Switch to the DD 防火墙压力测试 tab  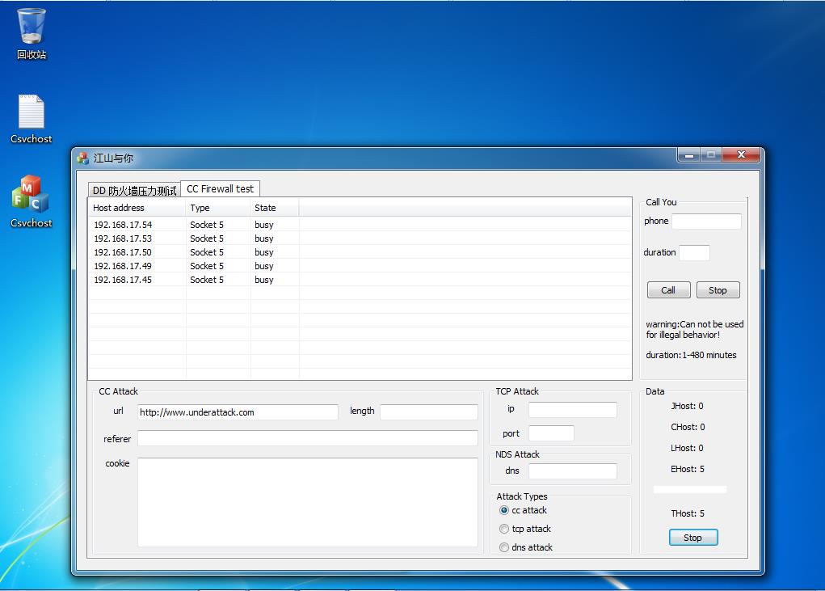point(134,191)
